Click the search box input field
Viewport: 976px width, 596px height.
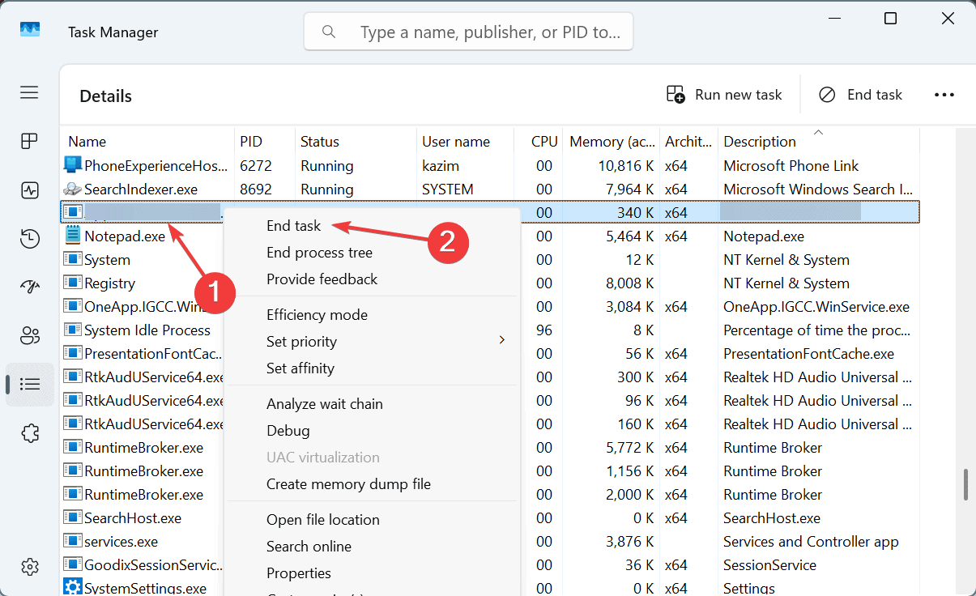pos(468,32)
